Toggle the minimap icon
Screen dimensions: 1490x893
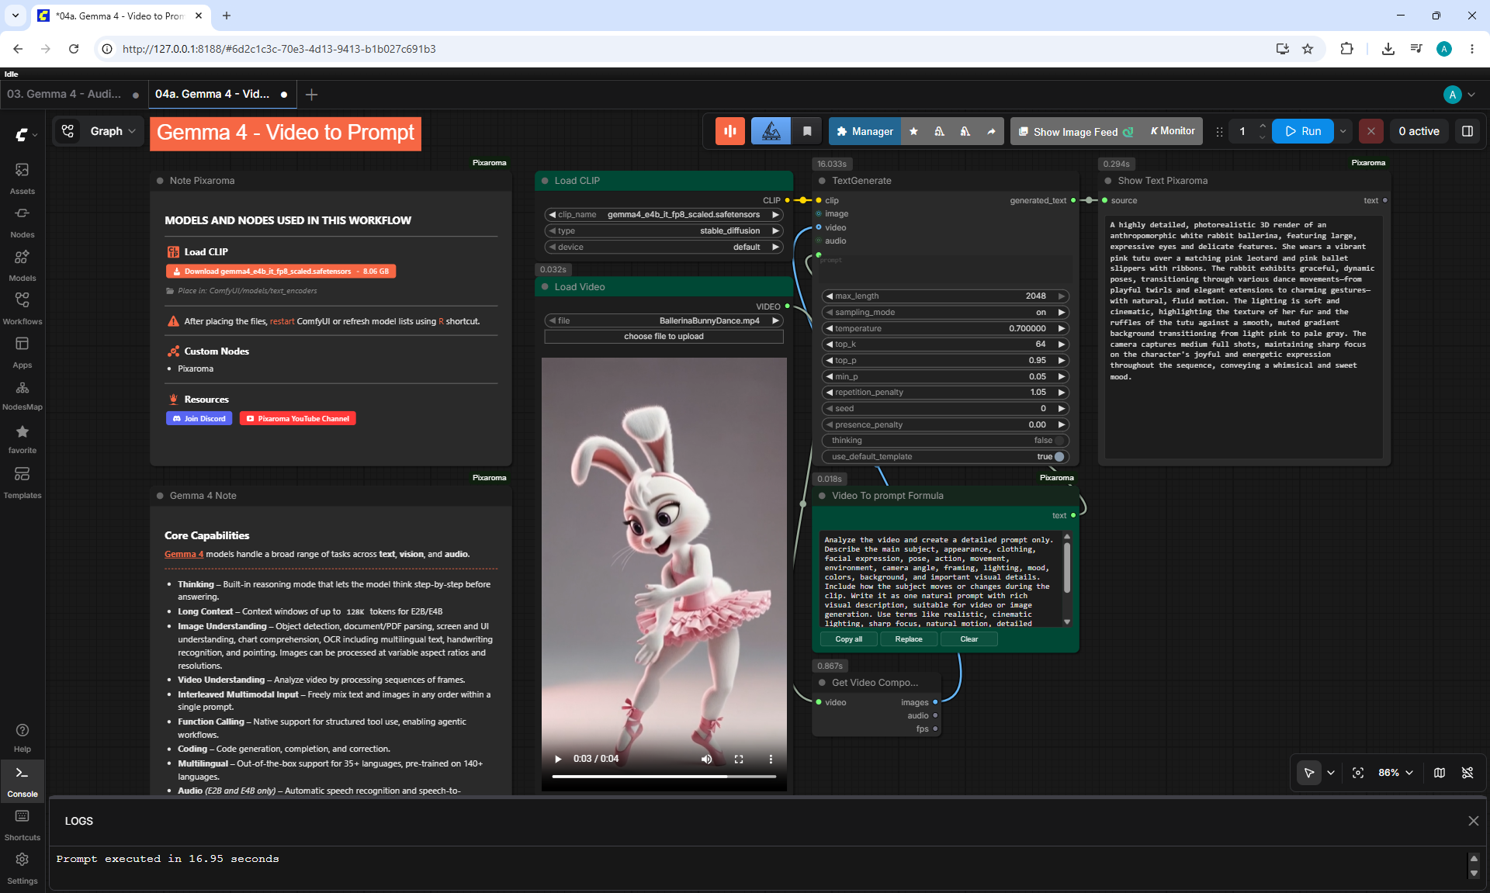(1440, 773)
